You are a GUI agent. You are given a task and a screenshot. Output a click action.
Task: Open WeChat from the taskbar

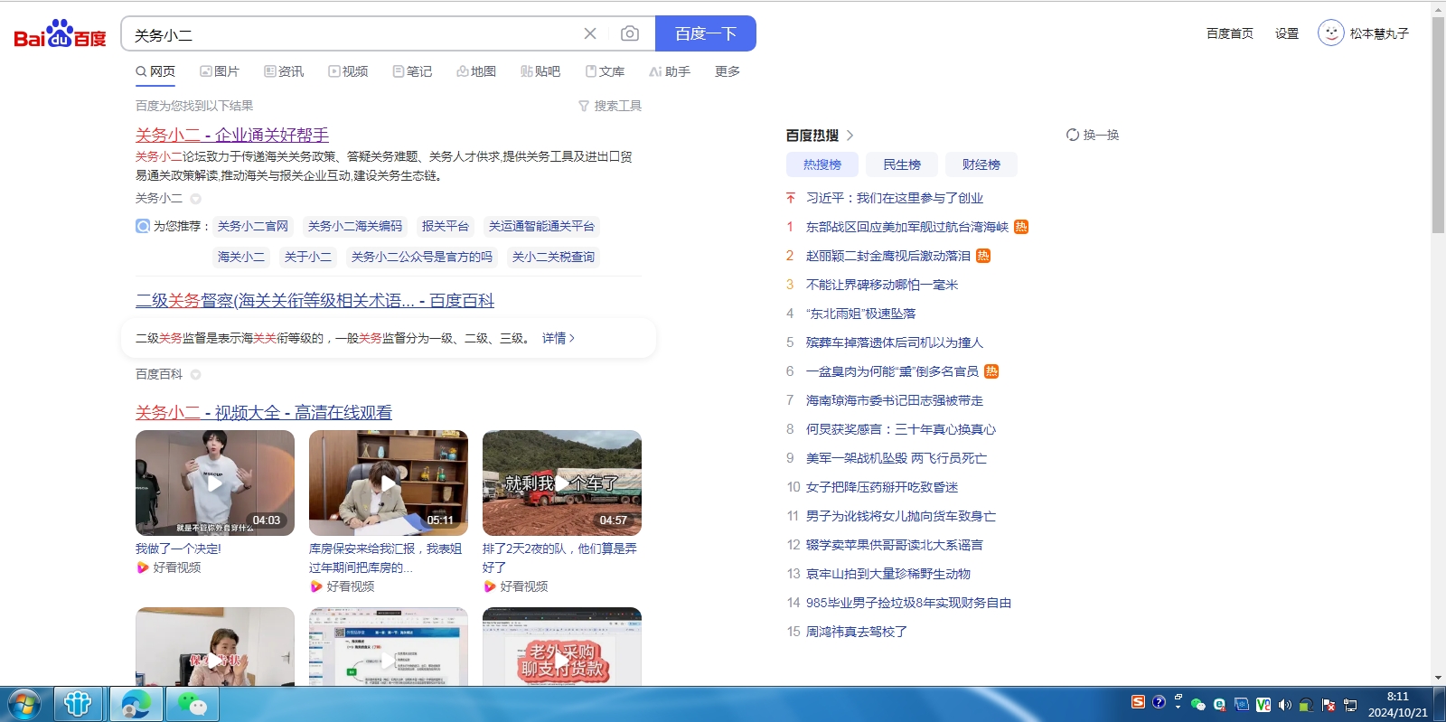pos(192,705)
